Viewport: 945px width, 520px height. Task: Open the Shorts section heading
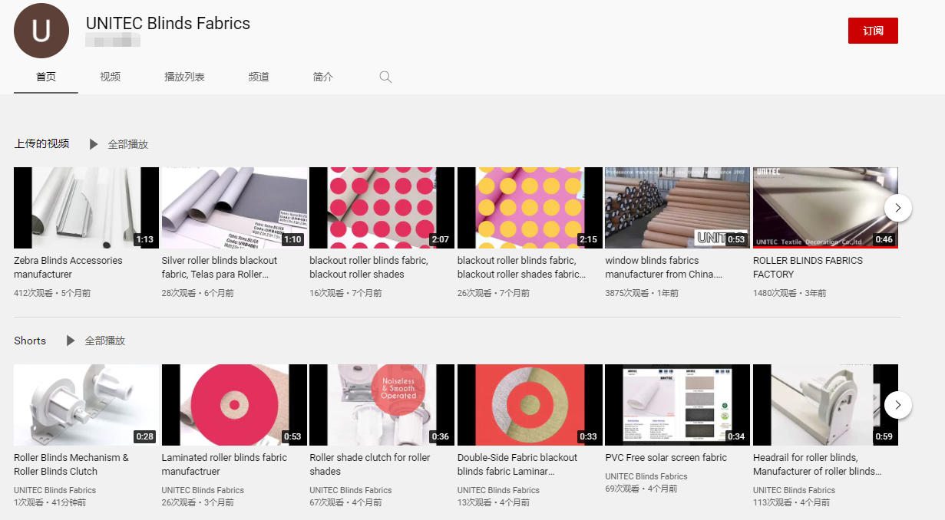tap(30, 341)
